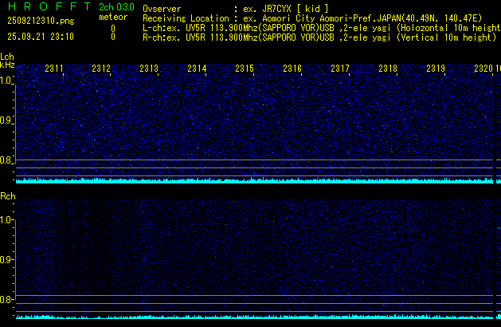The image size is (501, 327).
Task: Click the 2313 time tick label
Action: (x=149, y=69)
